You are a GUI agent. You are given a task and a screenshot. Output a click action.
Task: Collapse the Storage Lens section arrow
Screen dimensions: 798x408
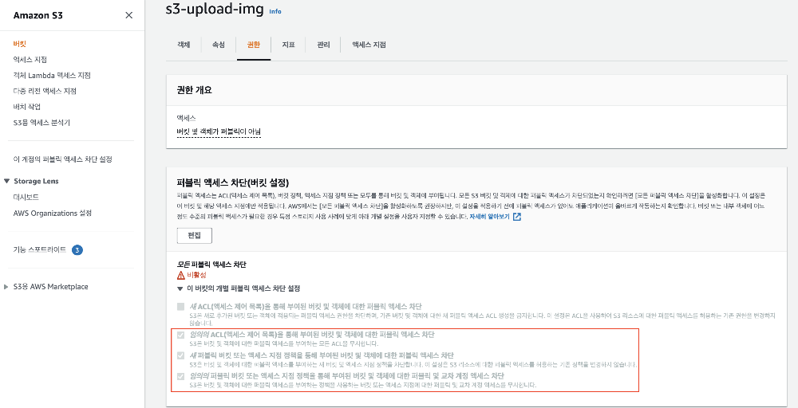6,181
